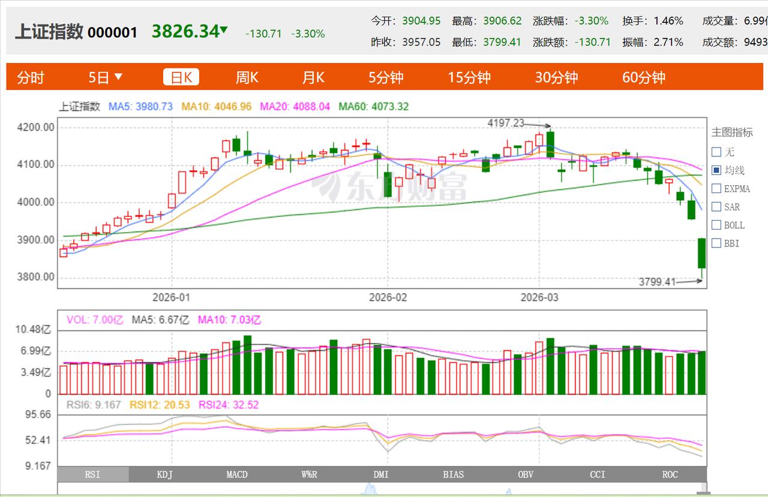Viewport: 768px width, 497px height.
Task: Click the volume MA10: 7.03亿 readout
Action: pyautogui.click(x=229, y=320)
